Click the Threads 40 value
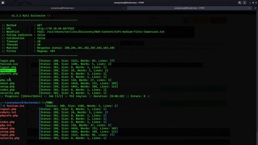This screenshot has height=145, width=258. pos(39,45)
